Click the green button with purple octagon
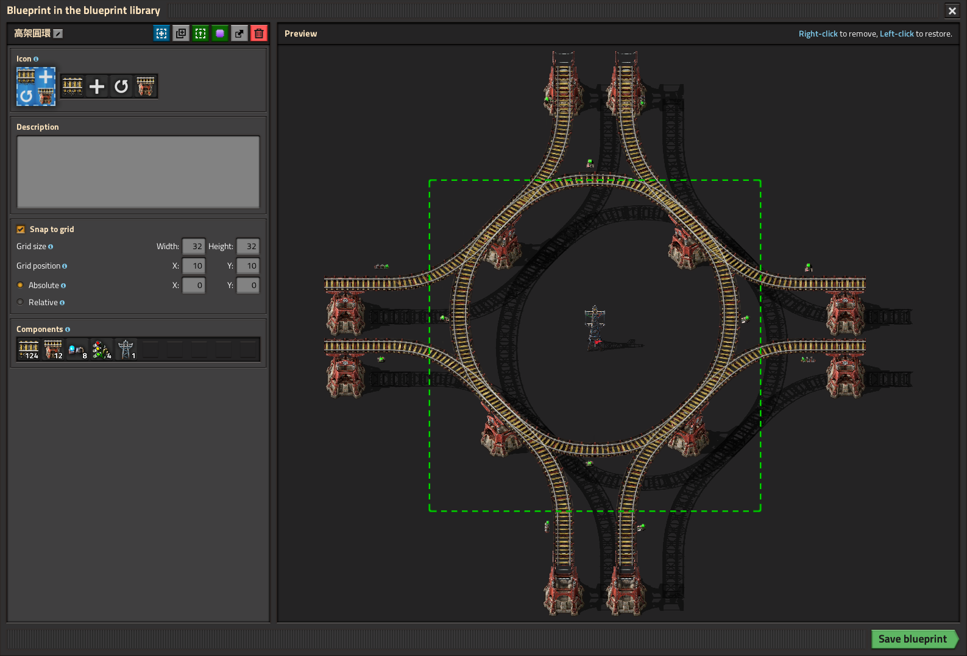The width and height of the screenshot is (967, 656). coord(220,34)
